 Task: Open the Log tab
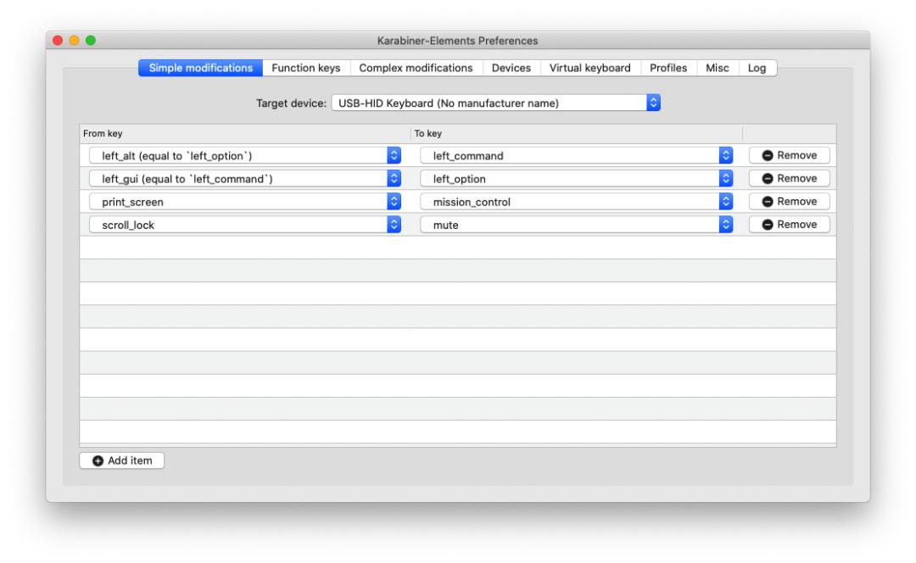click(757, 68)
